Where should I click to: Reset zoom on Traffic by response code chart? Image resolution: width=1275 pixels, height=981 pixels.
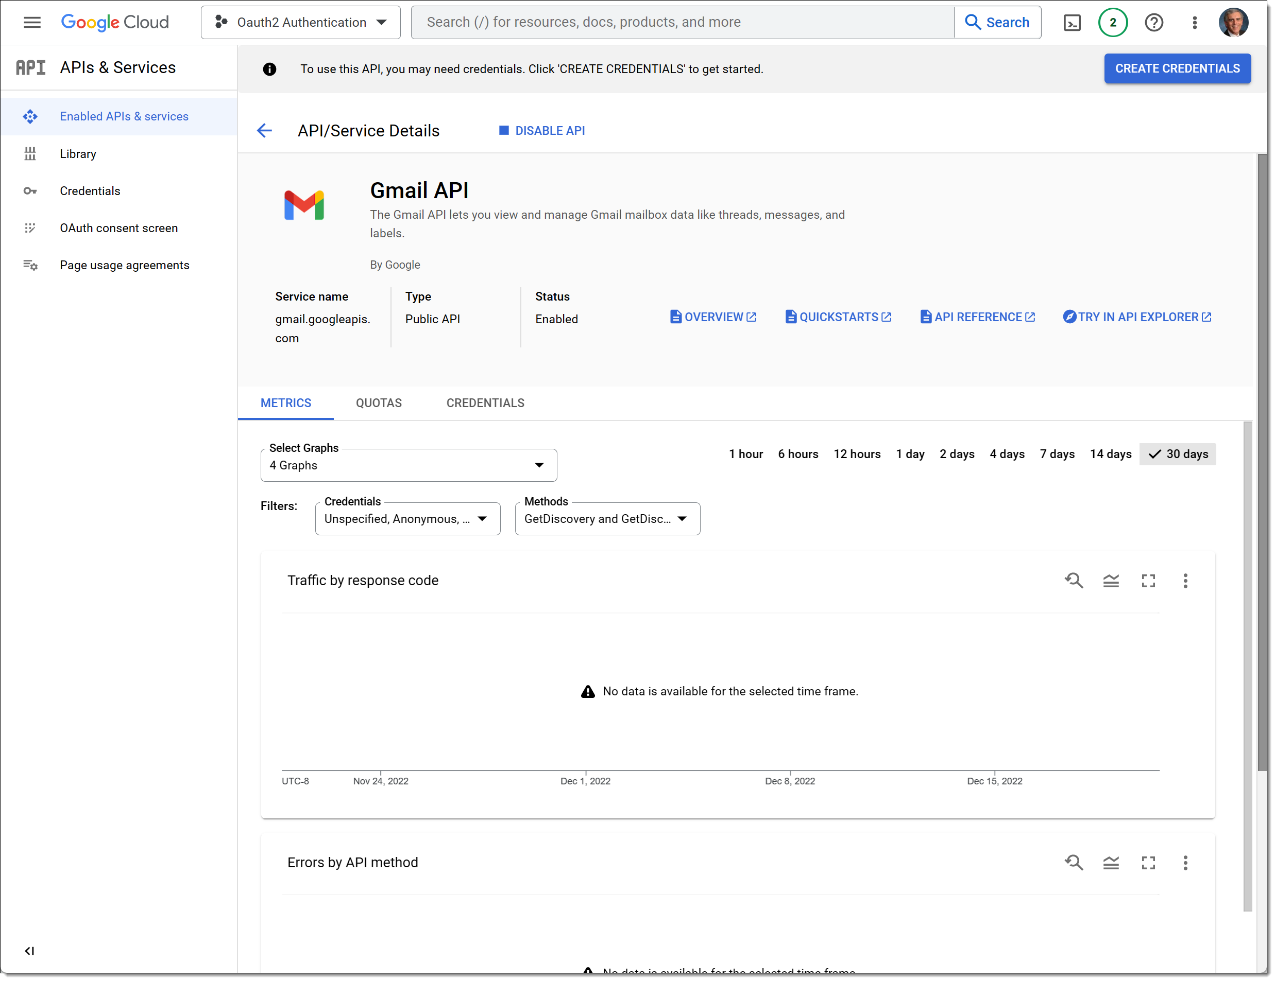pos(1074,581)
